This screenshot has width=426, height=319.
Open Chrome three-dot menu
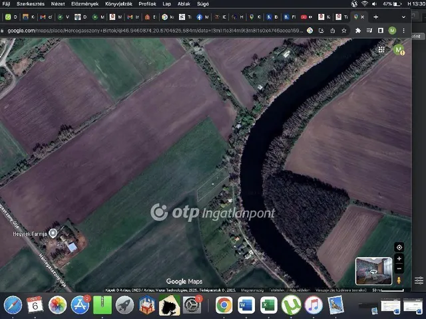[404, 31]
